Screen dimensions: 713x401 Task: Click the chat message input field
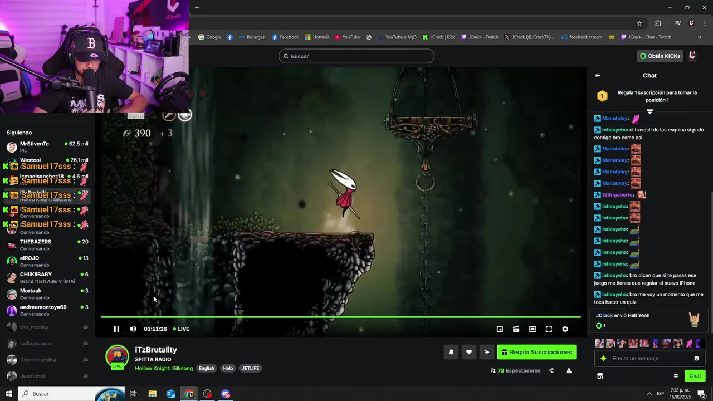[x=650, y=358]
